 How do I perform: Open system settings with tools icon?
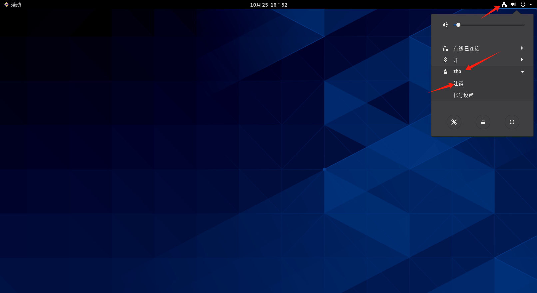[x=454, y=122]
